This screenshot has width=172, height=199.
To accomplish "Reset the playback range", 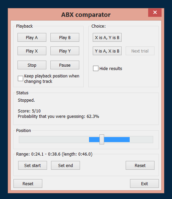I will coord(140,165).
